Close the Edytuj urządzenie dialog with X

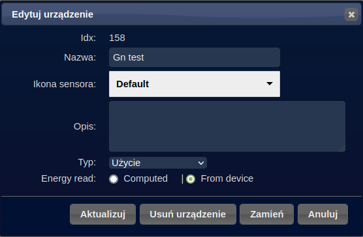click(351, 14)
